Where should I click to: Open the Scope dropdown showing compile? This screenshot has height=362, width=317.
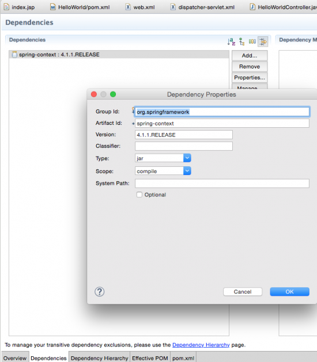click(163, 171)
